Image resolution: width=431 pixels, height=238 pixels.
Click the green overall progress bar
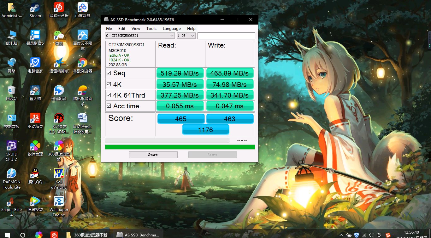click(x=180, y=147)
